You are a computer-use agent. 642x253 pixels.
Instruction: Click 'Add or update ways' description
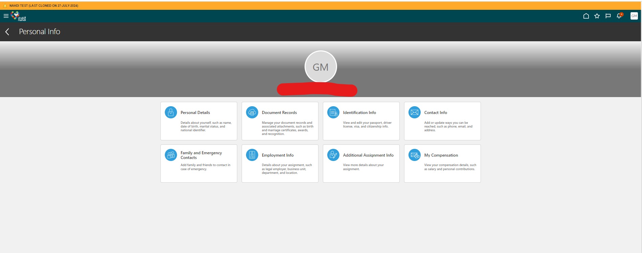448,127
